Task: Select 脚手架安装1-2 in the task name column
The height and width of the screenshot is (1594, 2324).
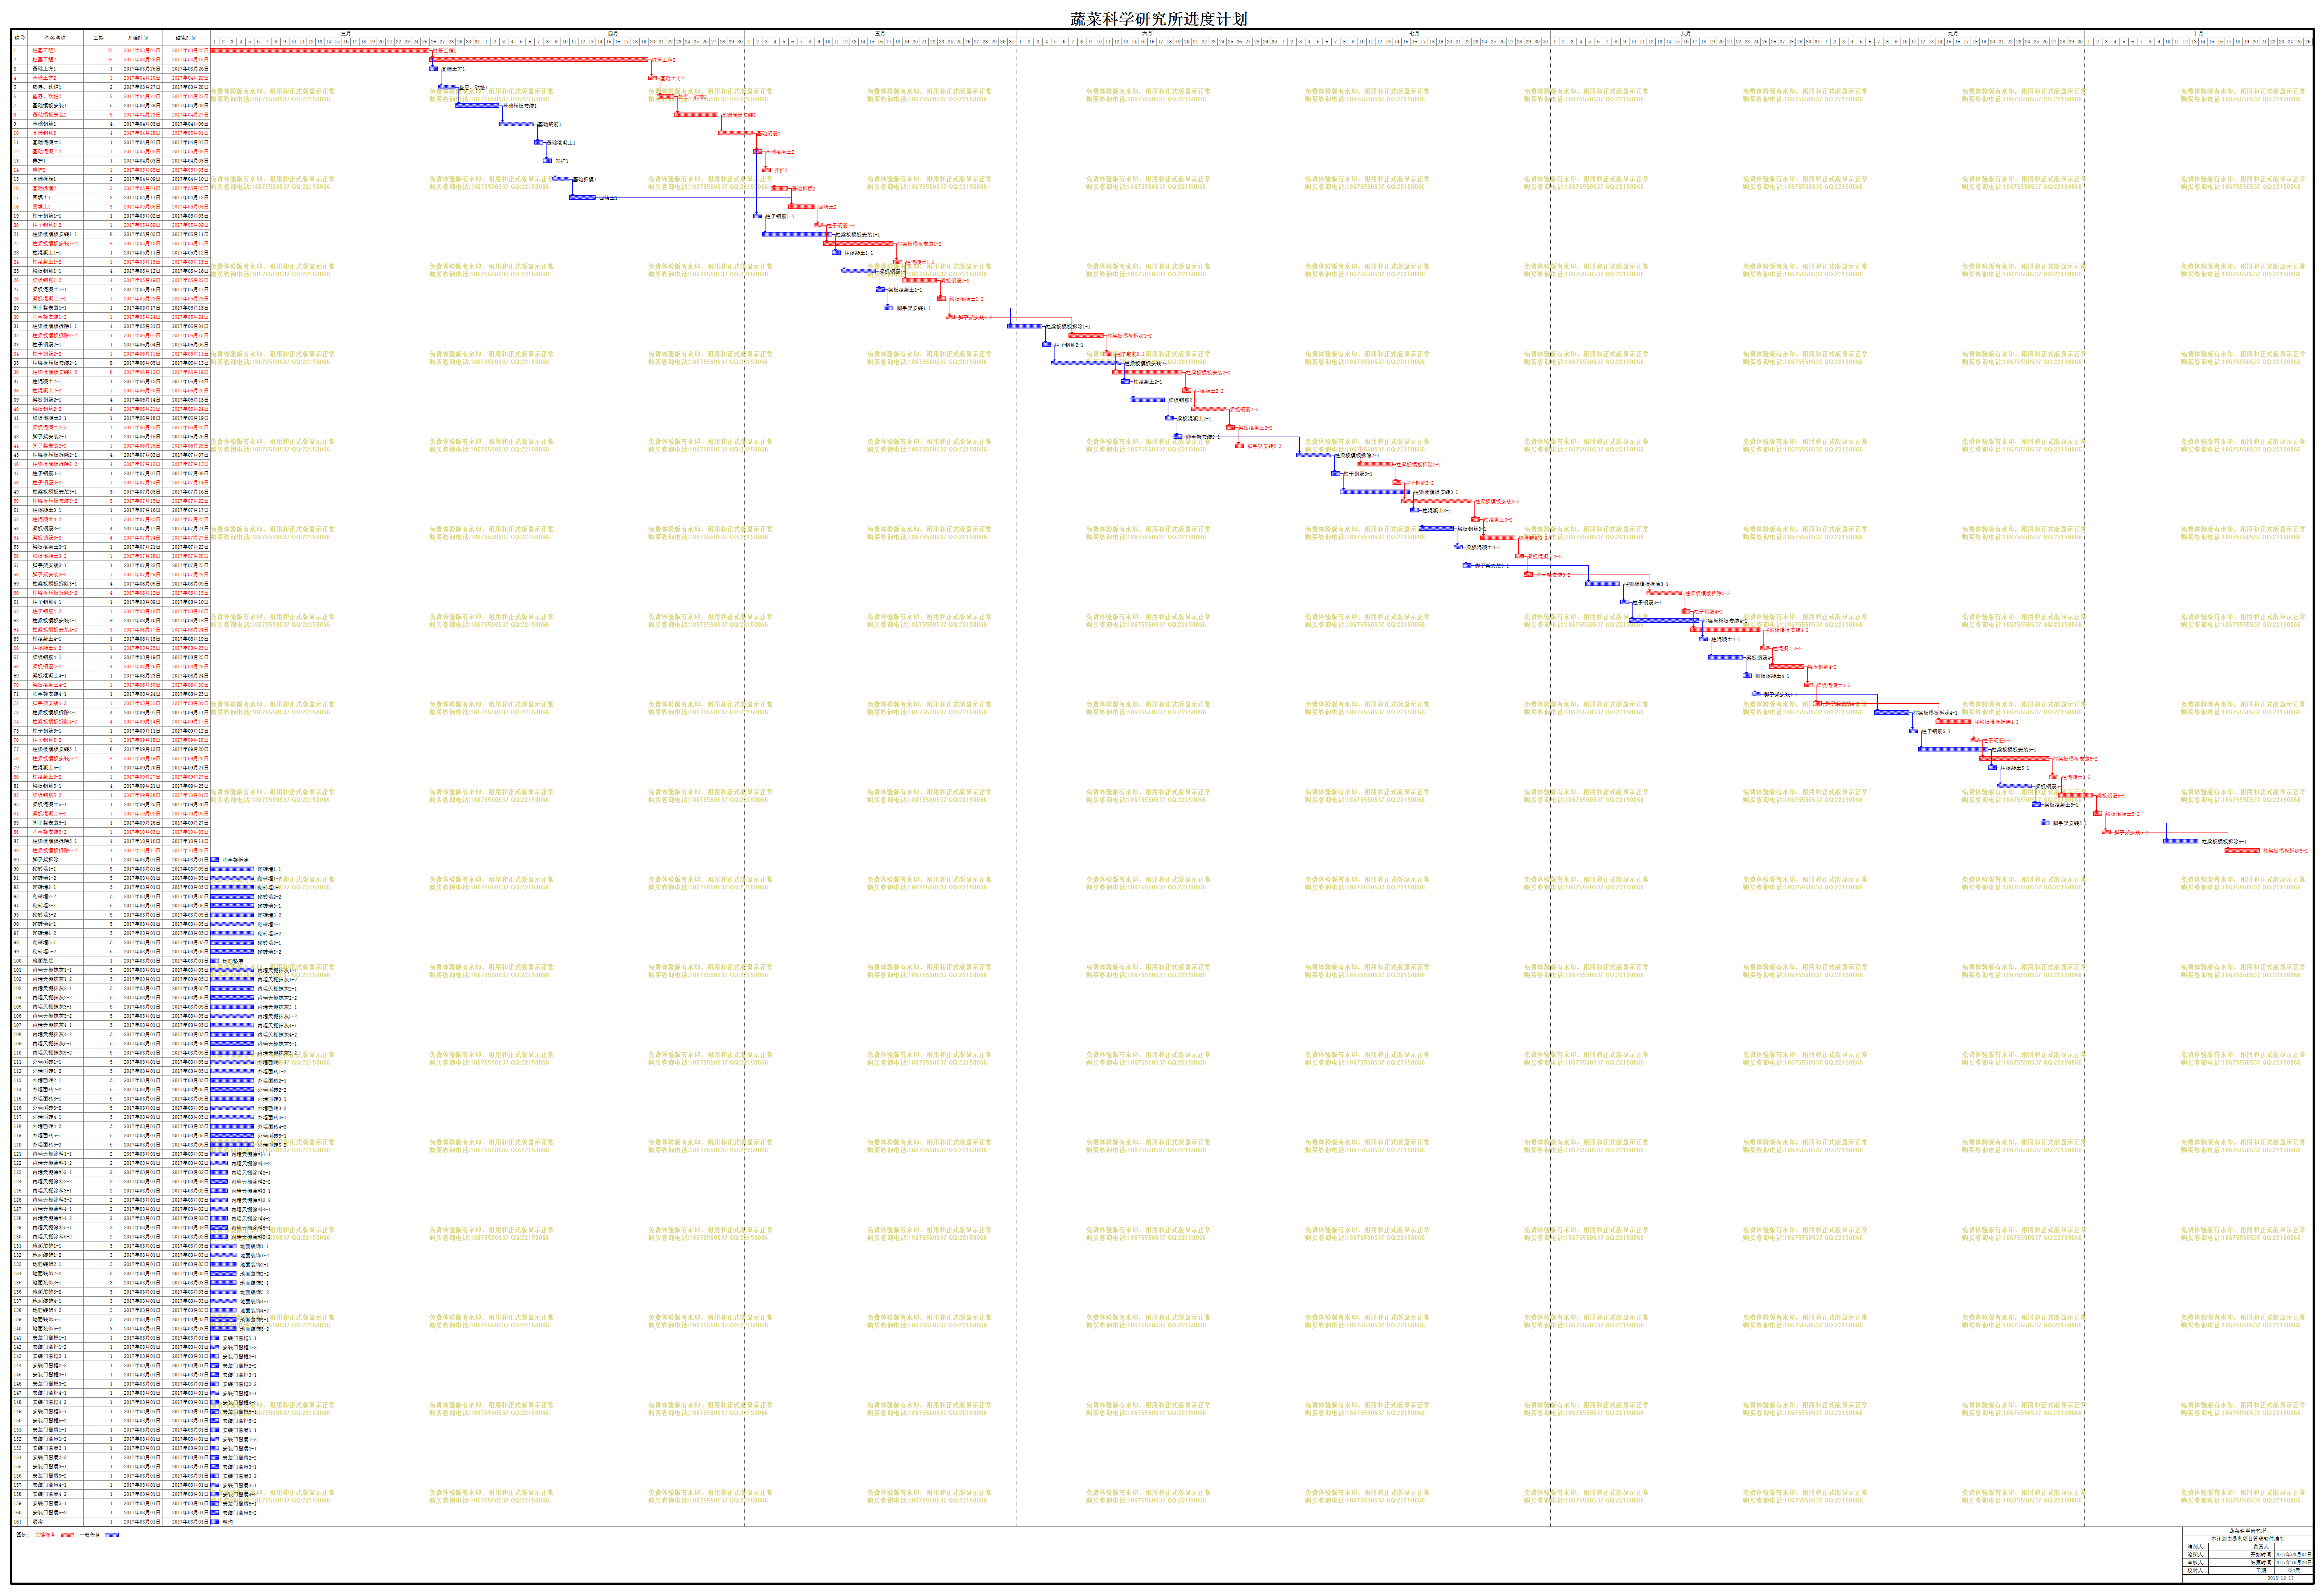Action: (50, 317)
